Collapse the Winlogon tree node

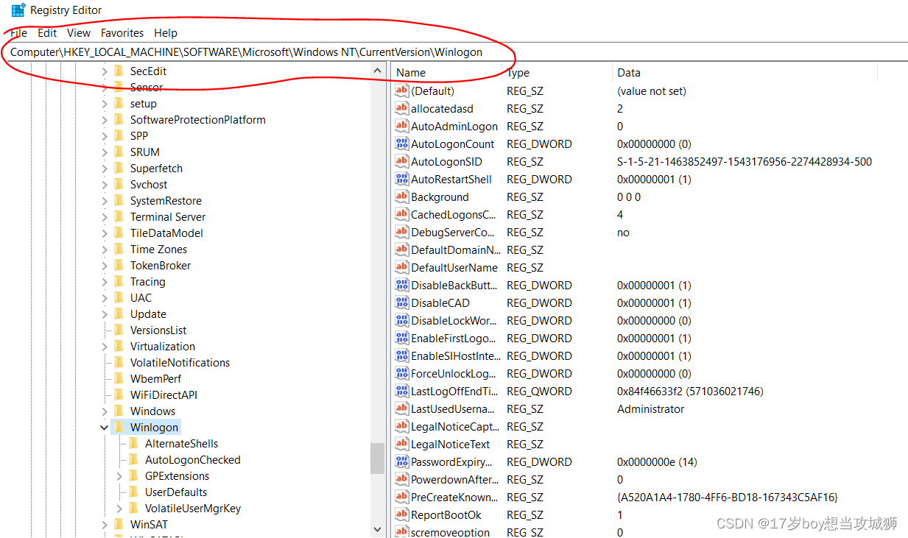[103, 427]
